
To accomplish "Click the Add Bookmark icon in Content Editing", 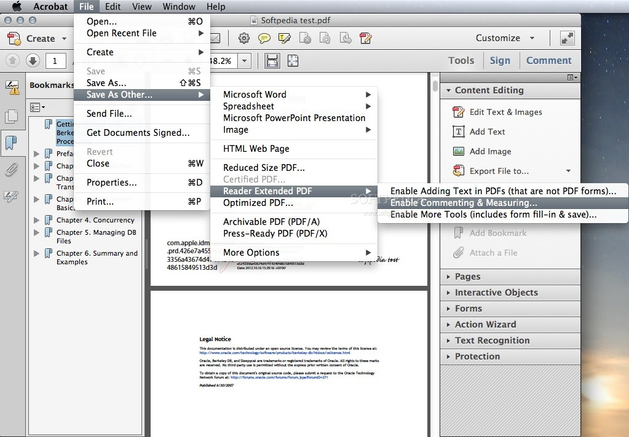I will (458, 233).
